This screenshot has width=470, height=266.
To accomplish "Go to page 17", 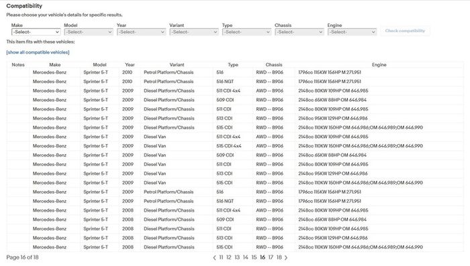I will tap(271, 257).
